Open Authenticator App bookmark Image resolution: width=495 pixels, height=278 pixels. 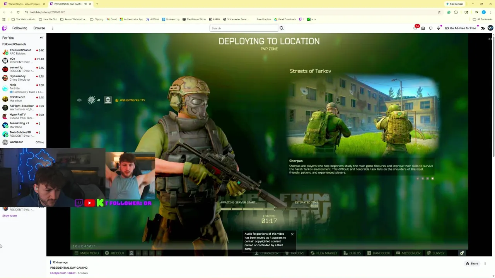(x=131, y=19)
